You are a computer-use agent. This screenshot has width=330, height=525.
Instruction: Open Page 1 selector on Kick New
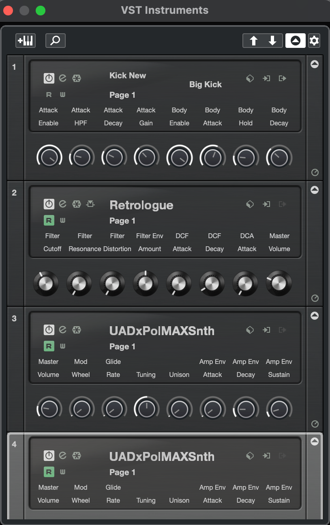coord(122,95)
